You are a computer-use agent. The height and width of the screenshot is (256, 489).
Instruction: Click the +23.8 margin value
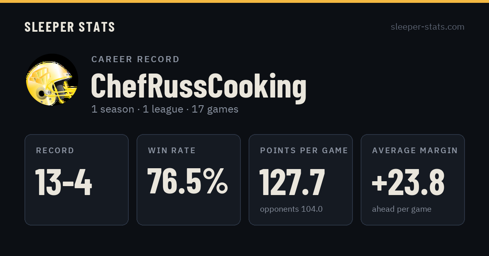coord(408,182)
